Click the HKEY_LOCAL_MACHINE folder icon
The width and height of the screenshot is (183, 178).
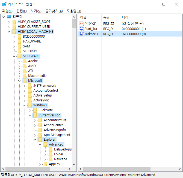(x=14, y=32)
